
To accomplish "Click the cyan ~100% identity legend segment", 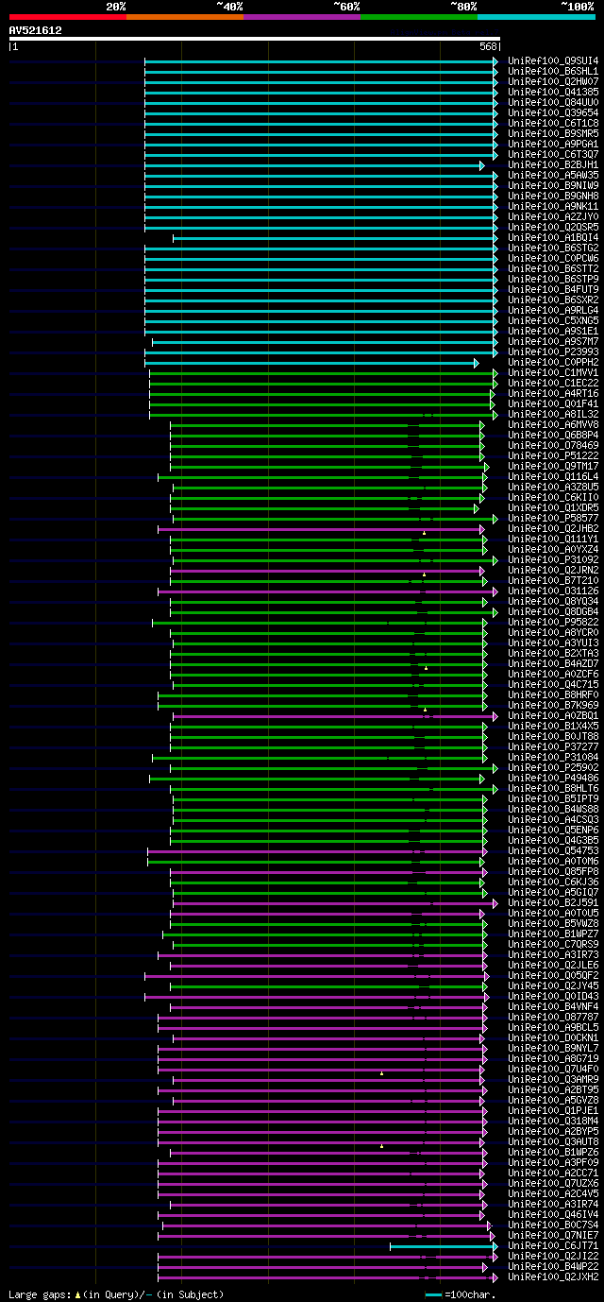I will tap(536, 16).
